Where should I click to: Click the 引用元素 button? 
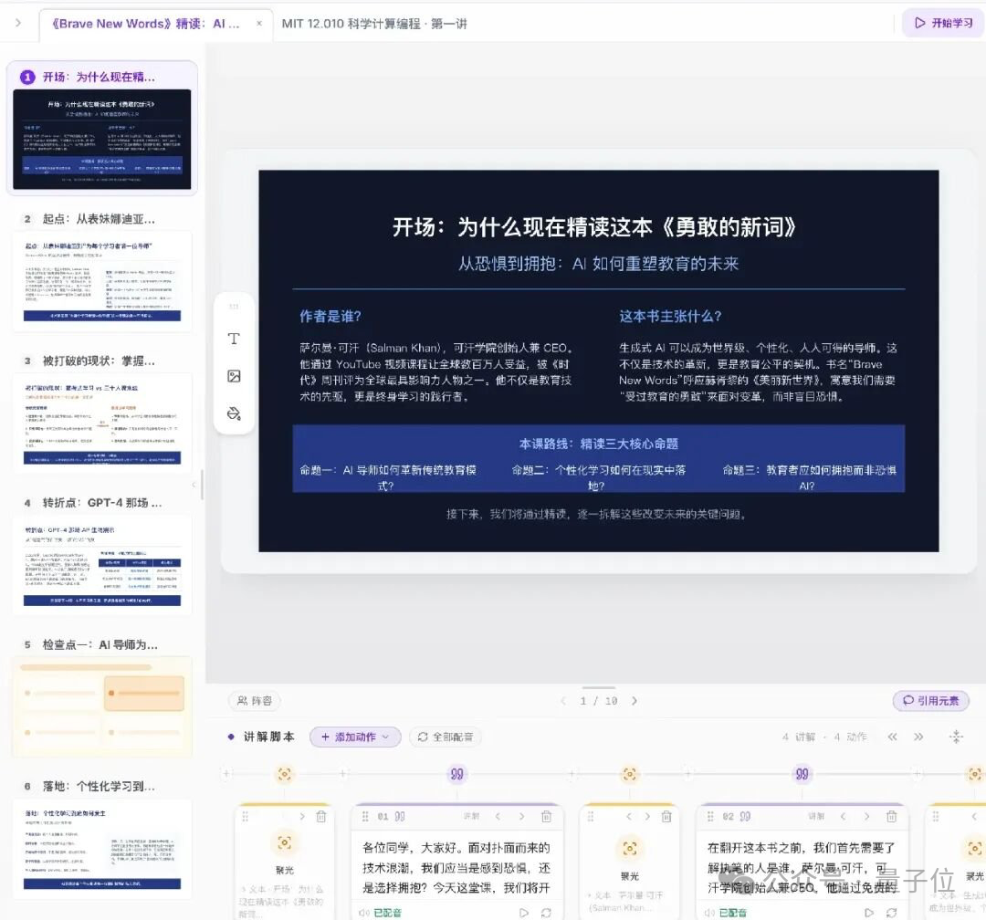point(930,701)
